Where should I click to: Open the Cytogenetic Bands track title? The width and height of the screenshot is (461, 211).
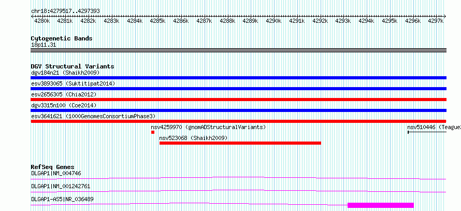[62, 38]
